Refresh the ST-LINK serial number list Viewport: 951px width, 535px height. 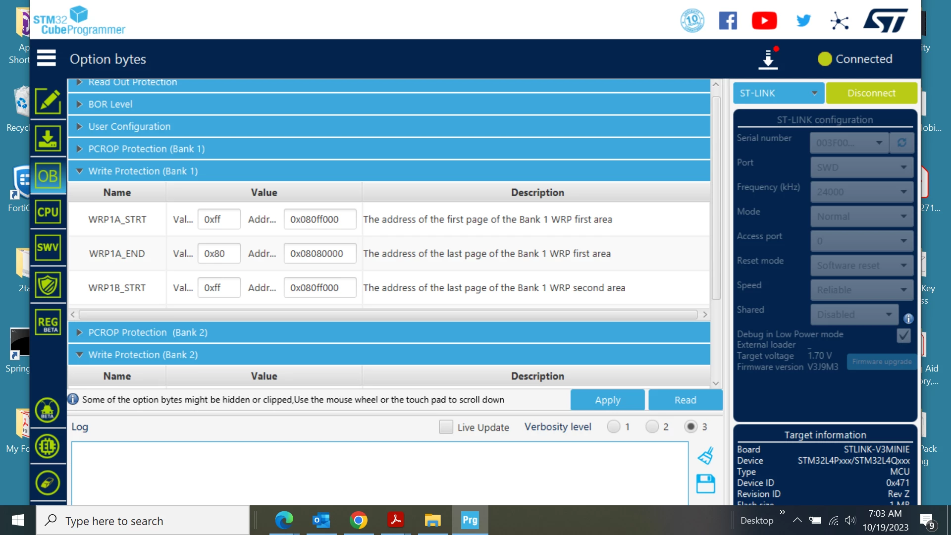(902, 143)
